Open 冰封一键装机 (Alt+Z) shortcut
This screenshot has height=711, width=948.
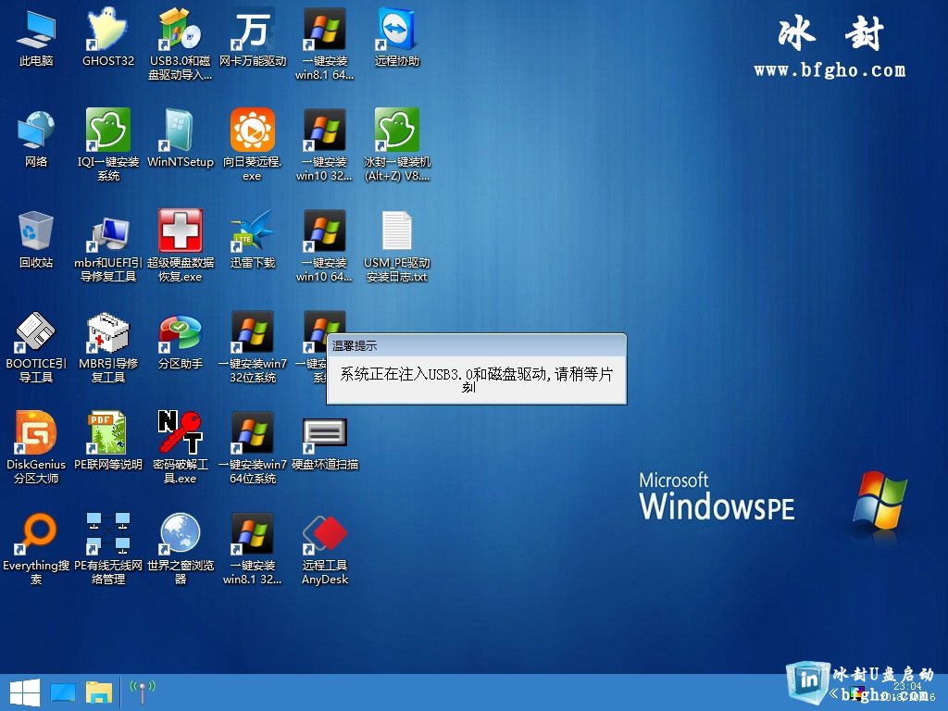(396, 144)
